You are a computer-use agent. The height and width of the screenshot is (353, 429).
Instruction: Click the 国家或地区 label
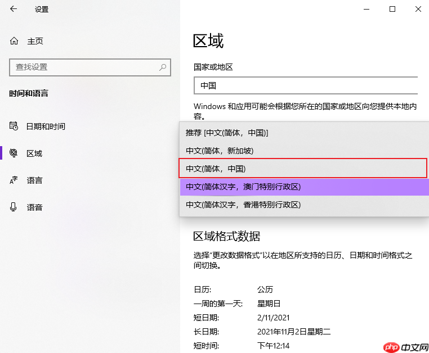tap(213, 67)
